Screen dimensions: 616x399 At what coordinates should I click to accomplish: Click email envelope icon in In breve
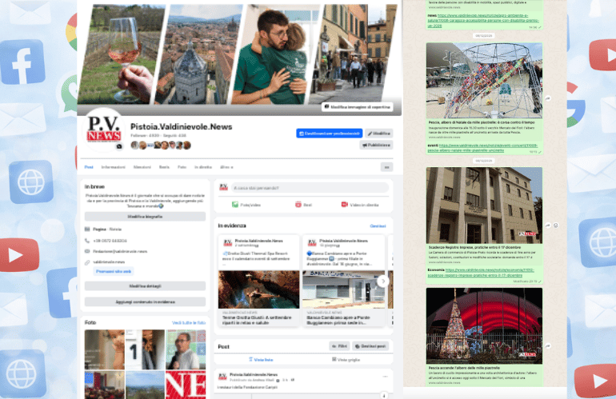click(x=87, y=251)
